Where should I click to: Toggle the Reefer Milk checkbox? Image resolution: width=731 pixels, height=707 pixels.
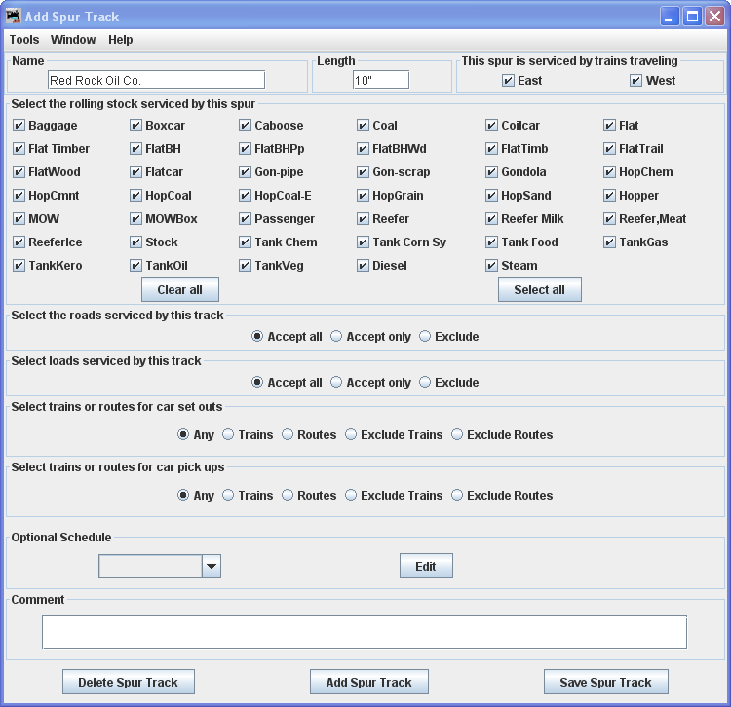[492, 219]
